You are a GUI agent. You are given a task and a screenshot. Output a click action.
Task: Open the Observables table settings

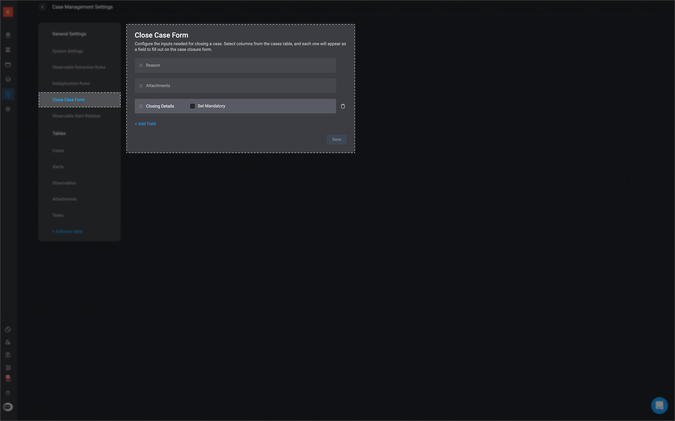coord(64,183)
